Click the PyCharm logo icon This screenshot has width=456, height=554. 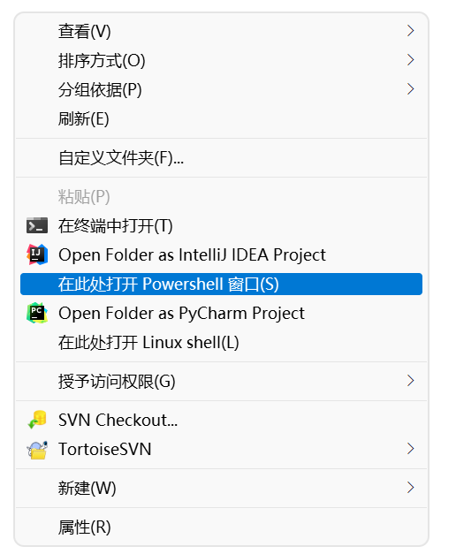(37, 313)
